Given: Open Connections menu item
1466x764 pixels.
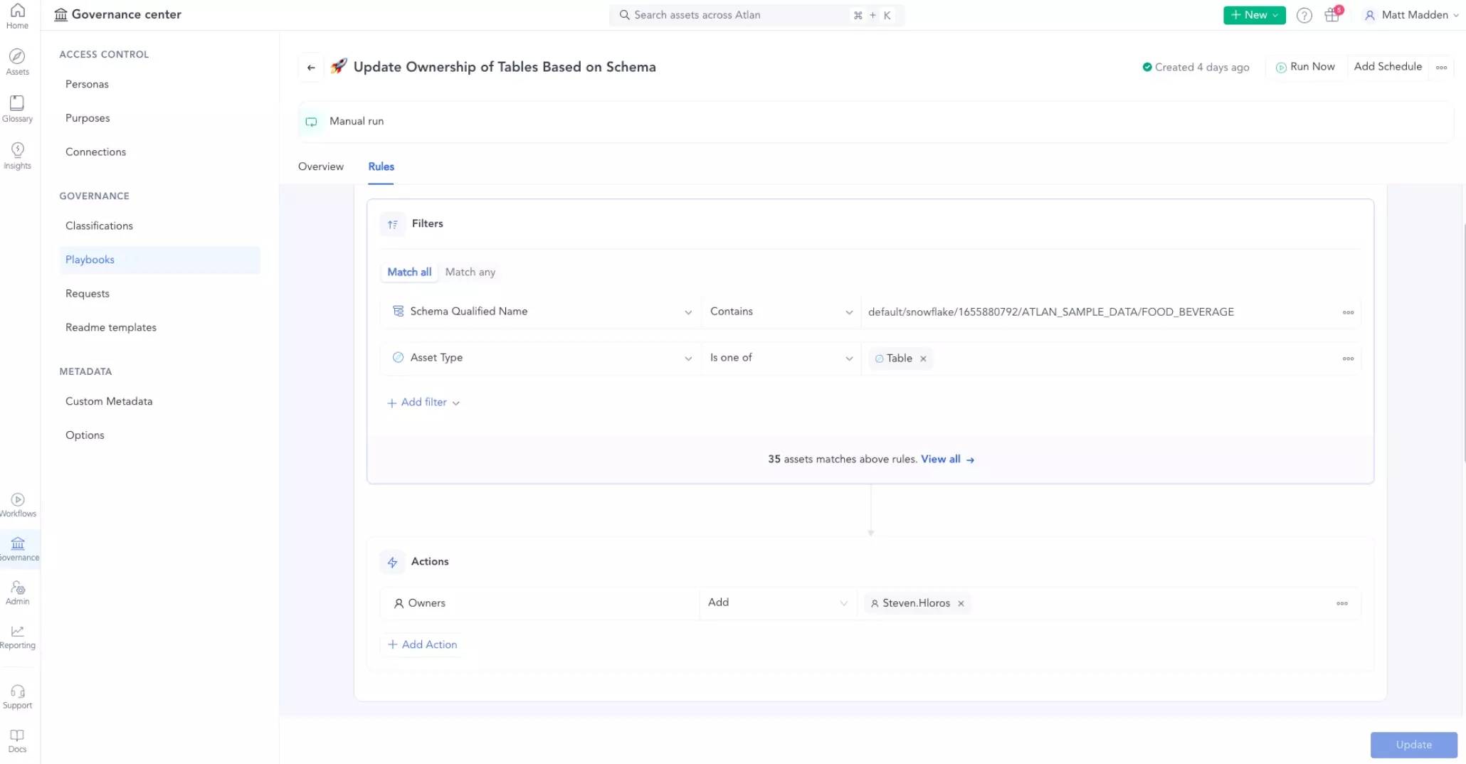Looking at the screenshot, I should (x=95, y=152).
